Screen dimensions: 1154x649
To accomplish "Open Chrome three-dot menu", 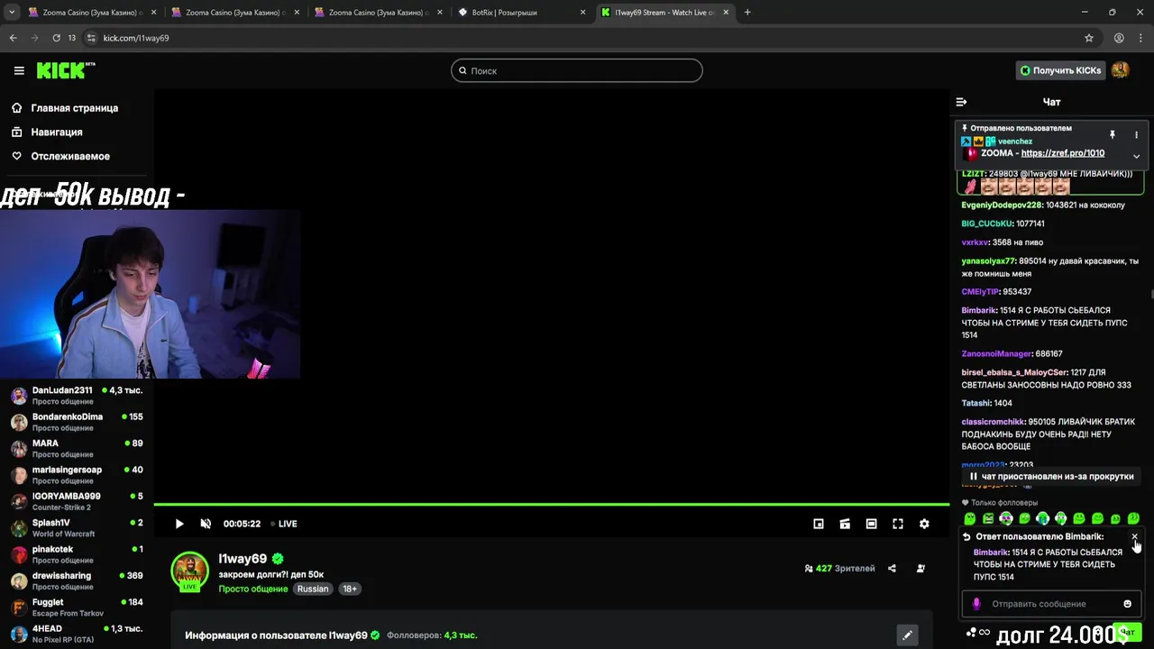I will coord(1140,38).
